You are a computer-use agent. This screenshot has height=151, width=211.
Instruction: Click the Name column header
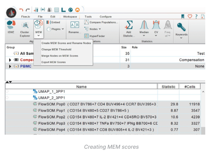pos(82,87)
